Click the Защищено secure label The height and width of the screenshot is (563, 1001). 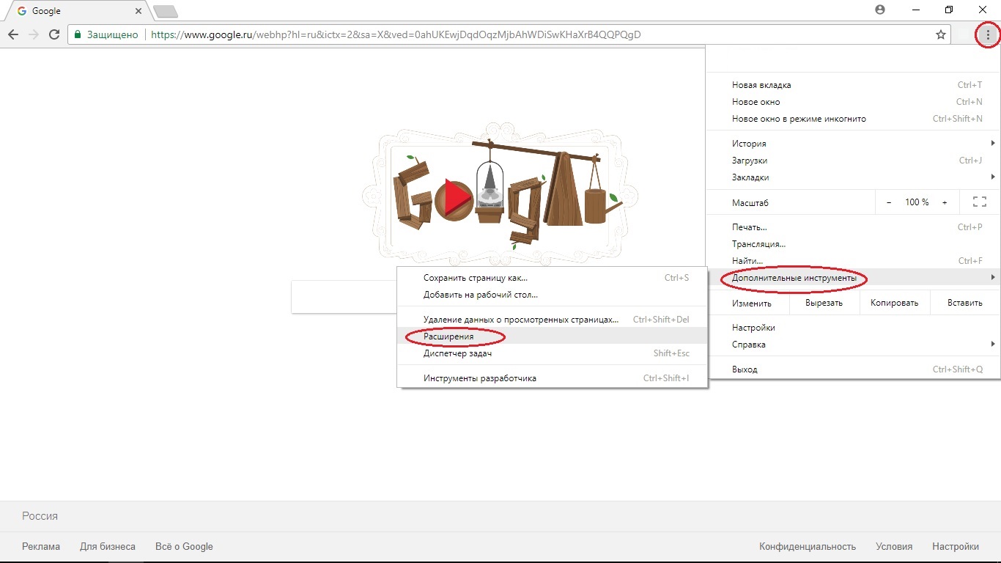[113, 34]
